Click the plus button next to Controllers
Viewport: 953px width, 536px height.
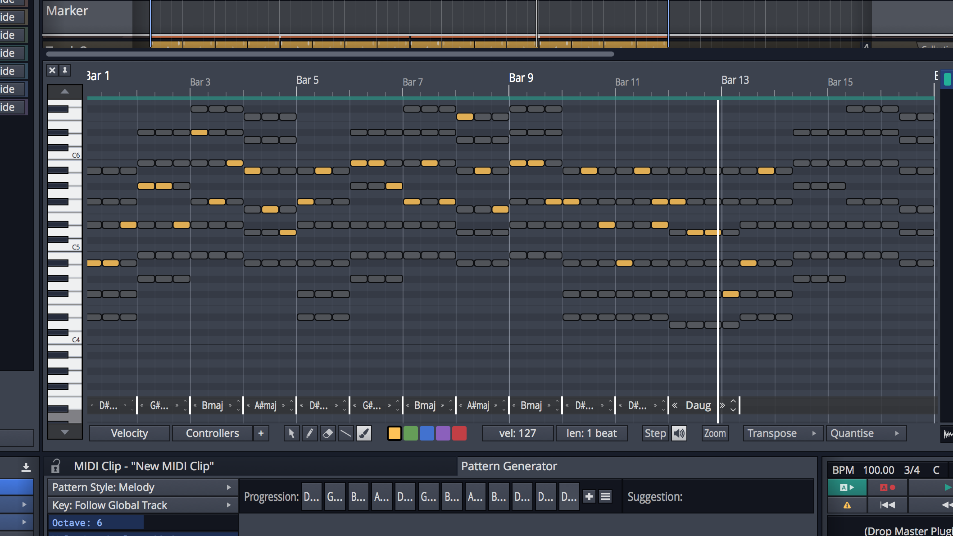pos(261,433)
